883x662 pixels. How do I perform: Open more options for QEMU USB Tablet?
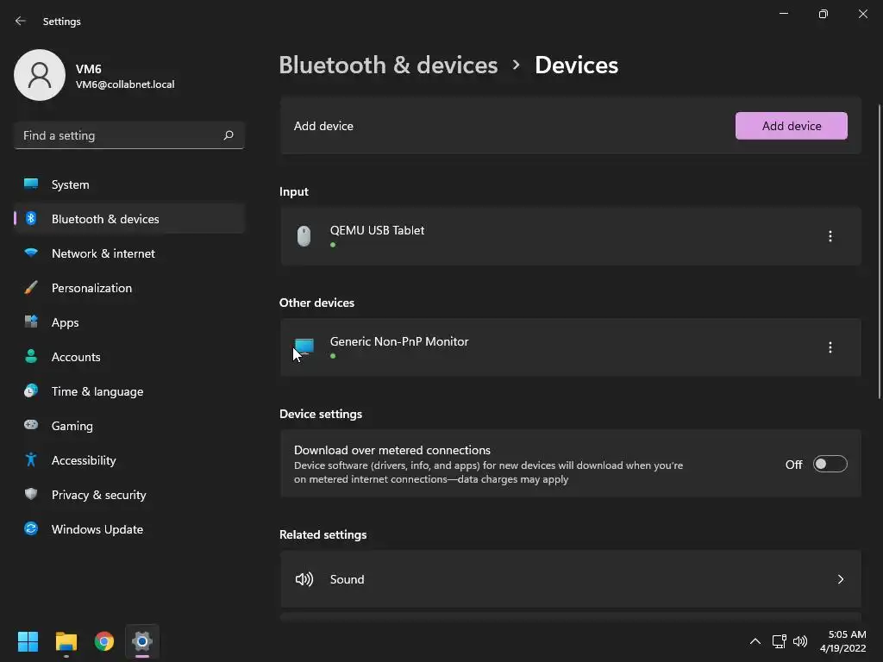pyautogui.click(x=830, y=236)
